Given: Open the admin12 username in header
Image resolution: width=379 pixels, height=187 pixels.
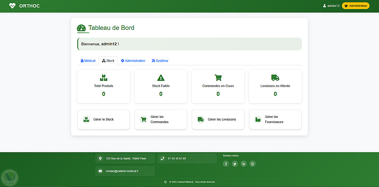Looking at the screenshot, I should pyautogui.click(x=334, y=6).
